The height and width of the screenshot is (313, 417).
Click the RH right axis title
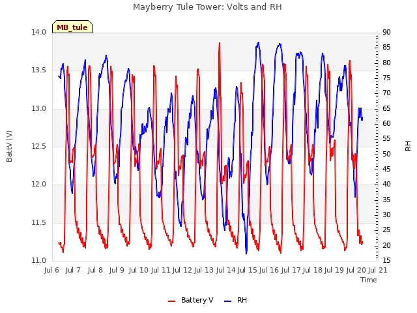click(x=408, y=146)
